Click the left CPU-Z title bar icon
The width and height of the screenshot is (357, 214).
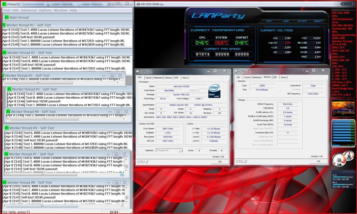coord(138,72)
